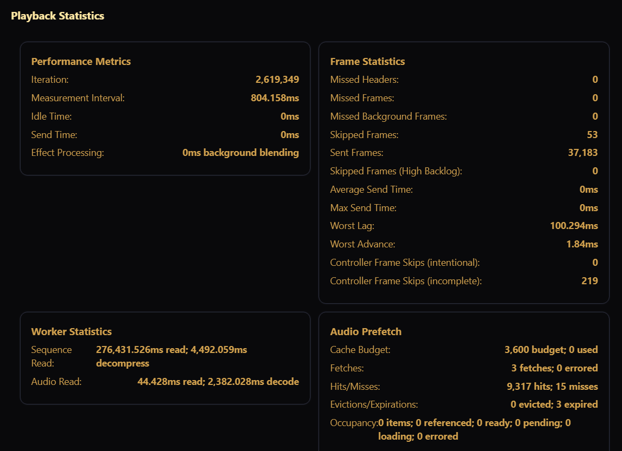
Task: Click the Hits/Misses label
Action: pos(355,387)
